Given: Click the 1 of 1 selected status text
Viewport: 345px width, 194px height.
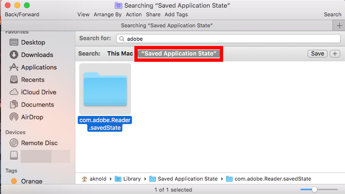Looking at the screenshot, I should [x=173, y=190].
